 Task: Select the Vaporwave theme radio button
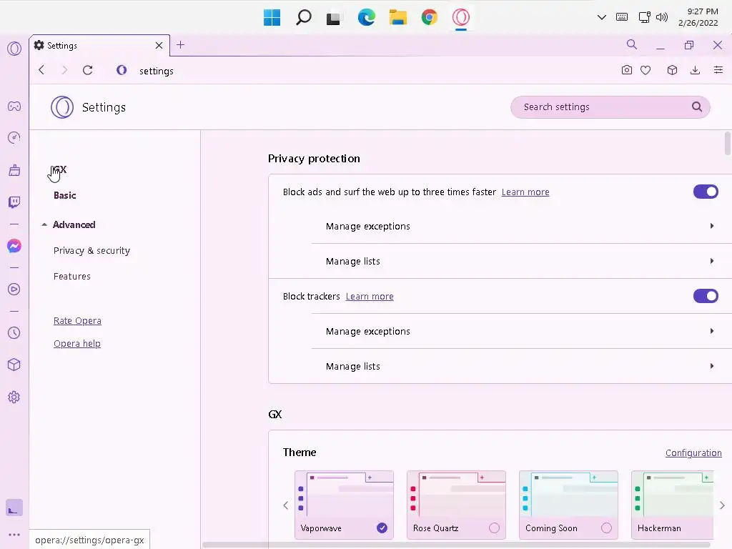tap(382, 528)
